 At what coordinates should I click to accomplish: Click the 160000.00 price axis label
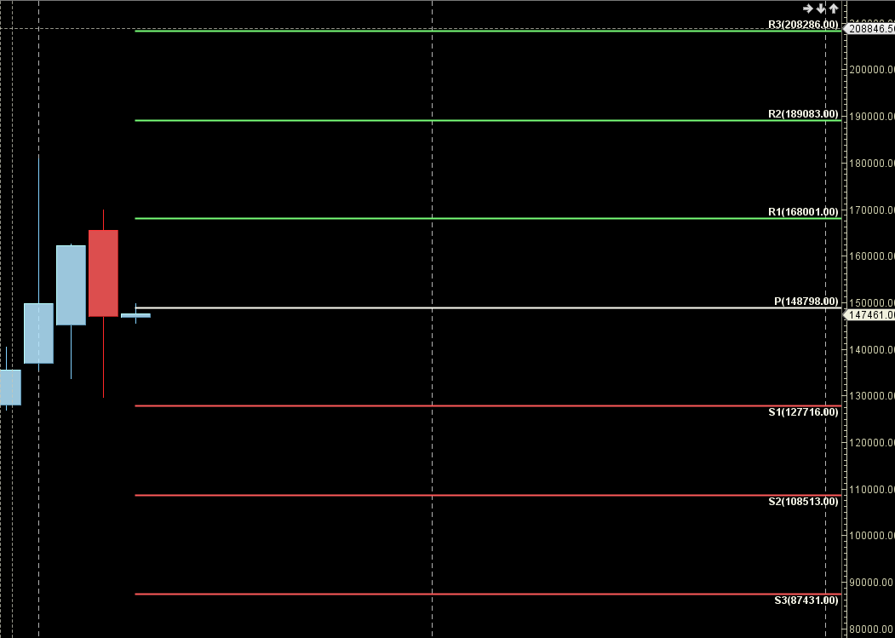pos(872,256)
